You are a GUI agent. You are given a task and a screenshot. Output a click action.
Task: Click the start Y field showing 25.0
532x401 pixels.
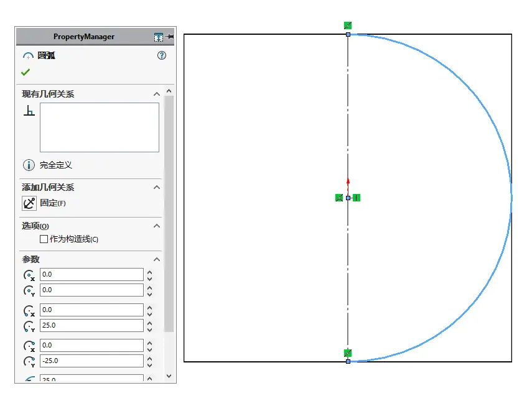point(91,325)
